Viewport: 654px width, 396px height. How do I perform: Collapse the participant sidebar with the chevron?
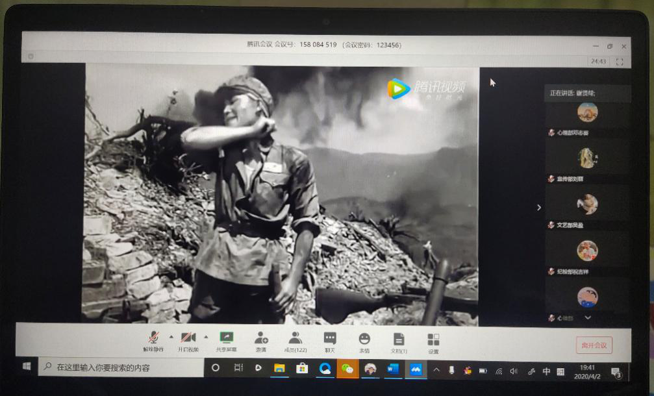pos(538,208)
